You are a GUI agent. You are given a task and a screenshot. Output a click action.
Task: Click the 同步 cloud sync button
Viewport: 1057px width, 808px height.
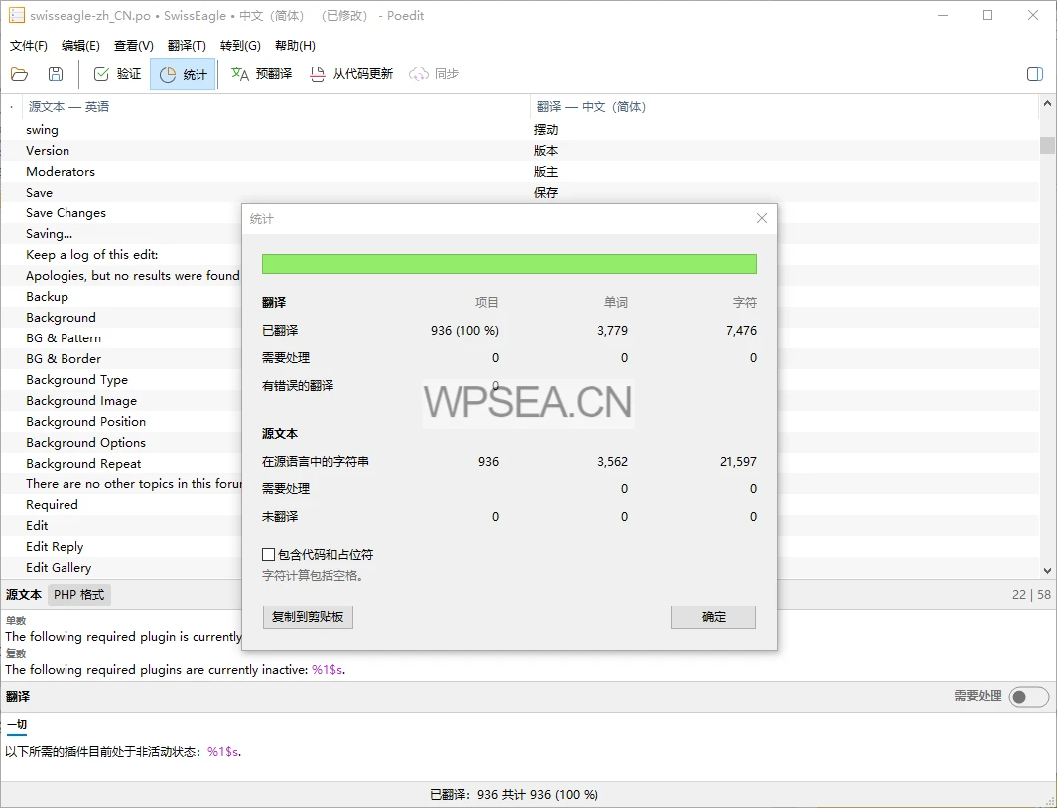coord(434,74)
